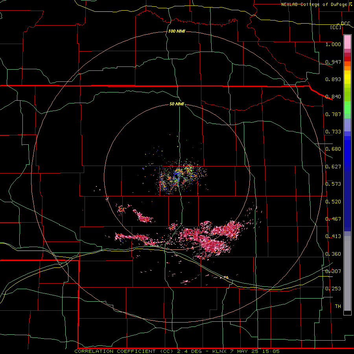Click the 100 NMI range ring label
This screenshot has height=354, width=354.
coord(177,31)
